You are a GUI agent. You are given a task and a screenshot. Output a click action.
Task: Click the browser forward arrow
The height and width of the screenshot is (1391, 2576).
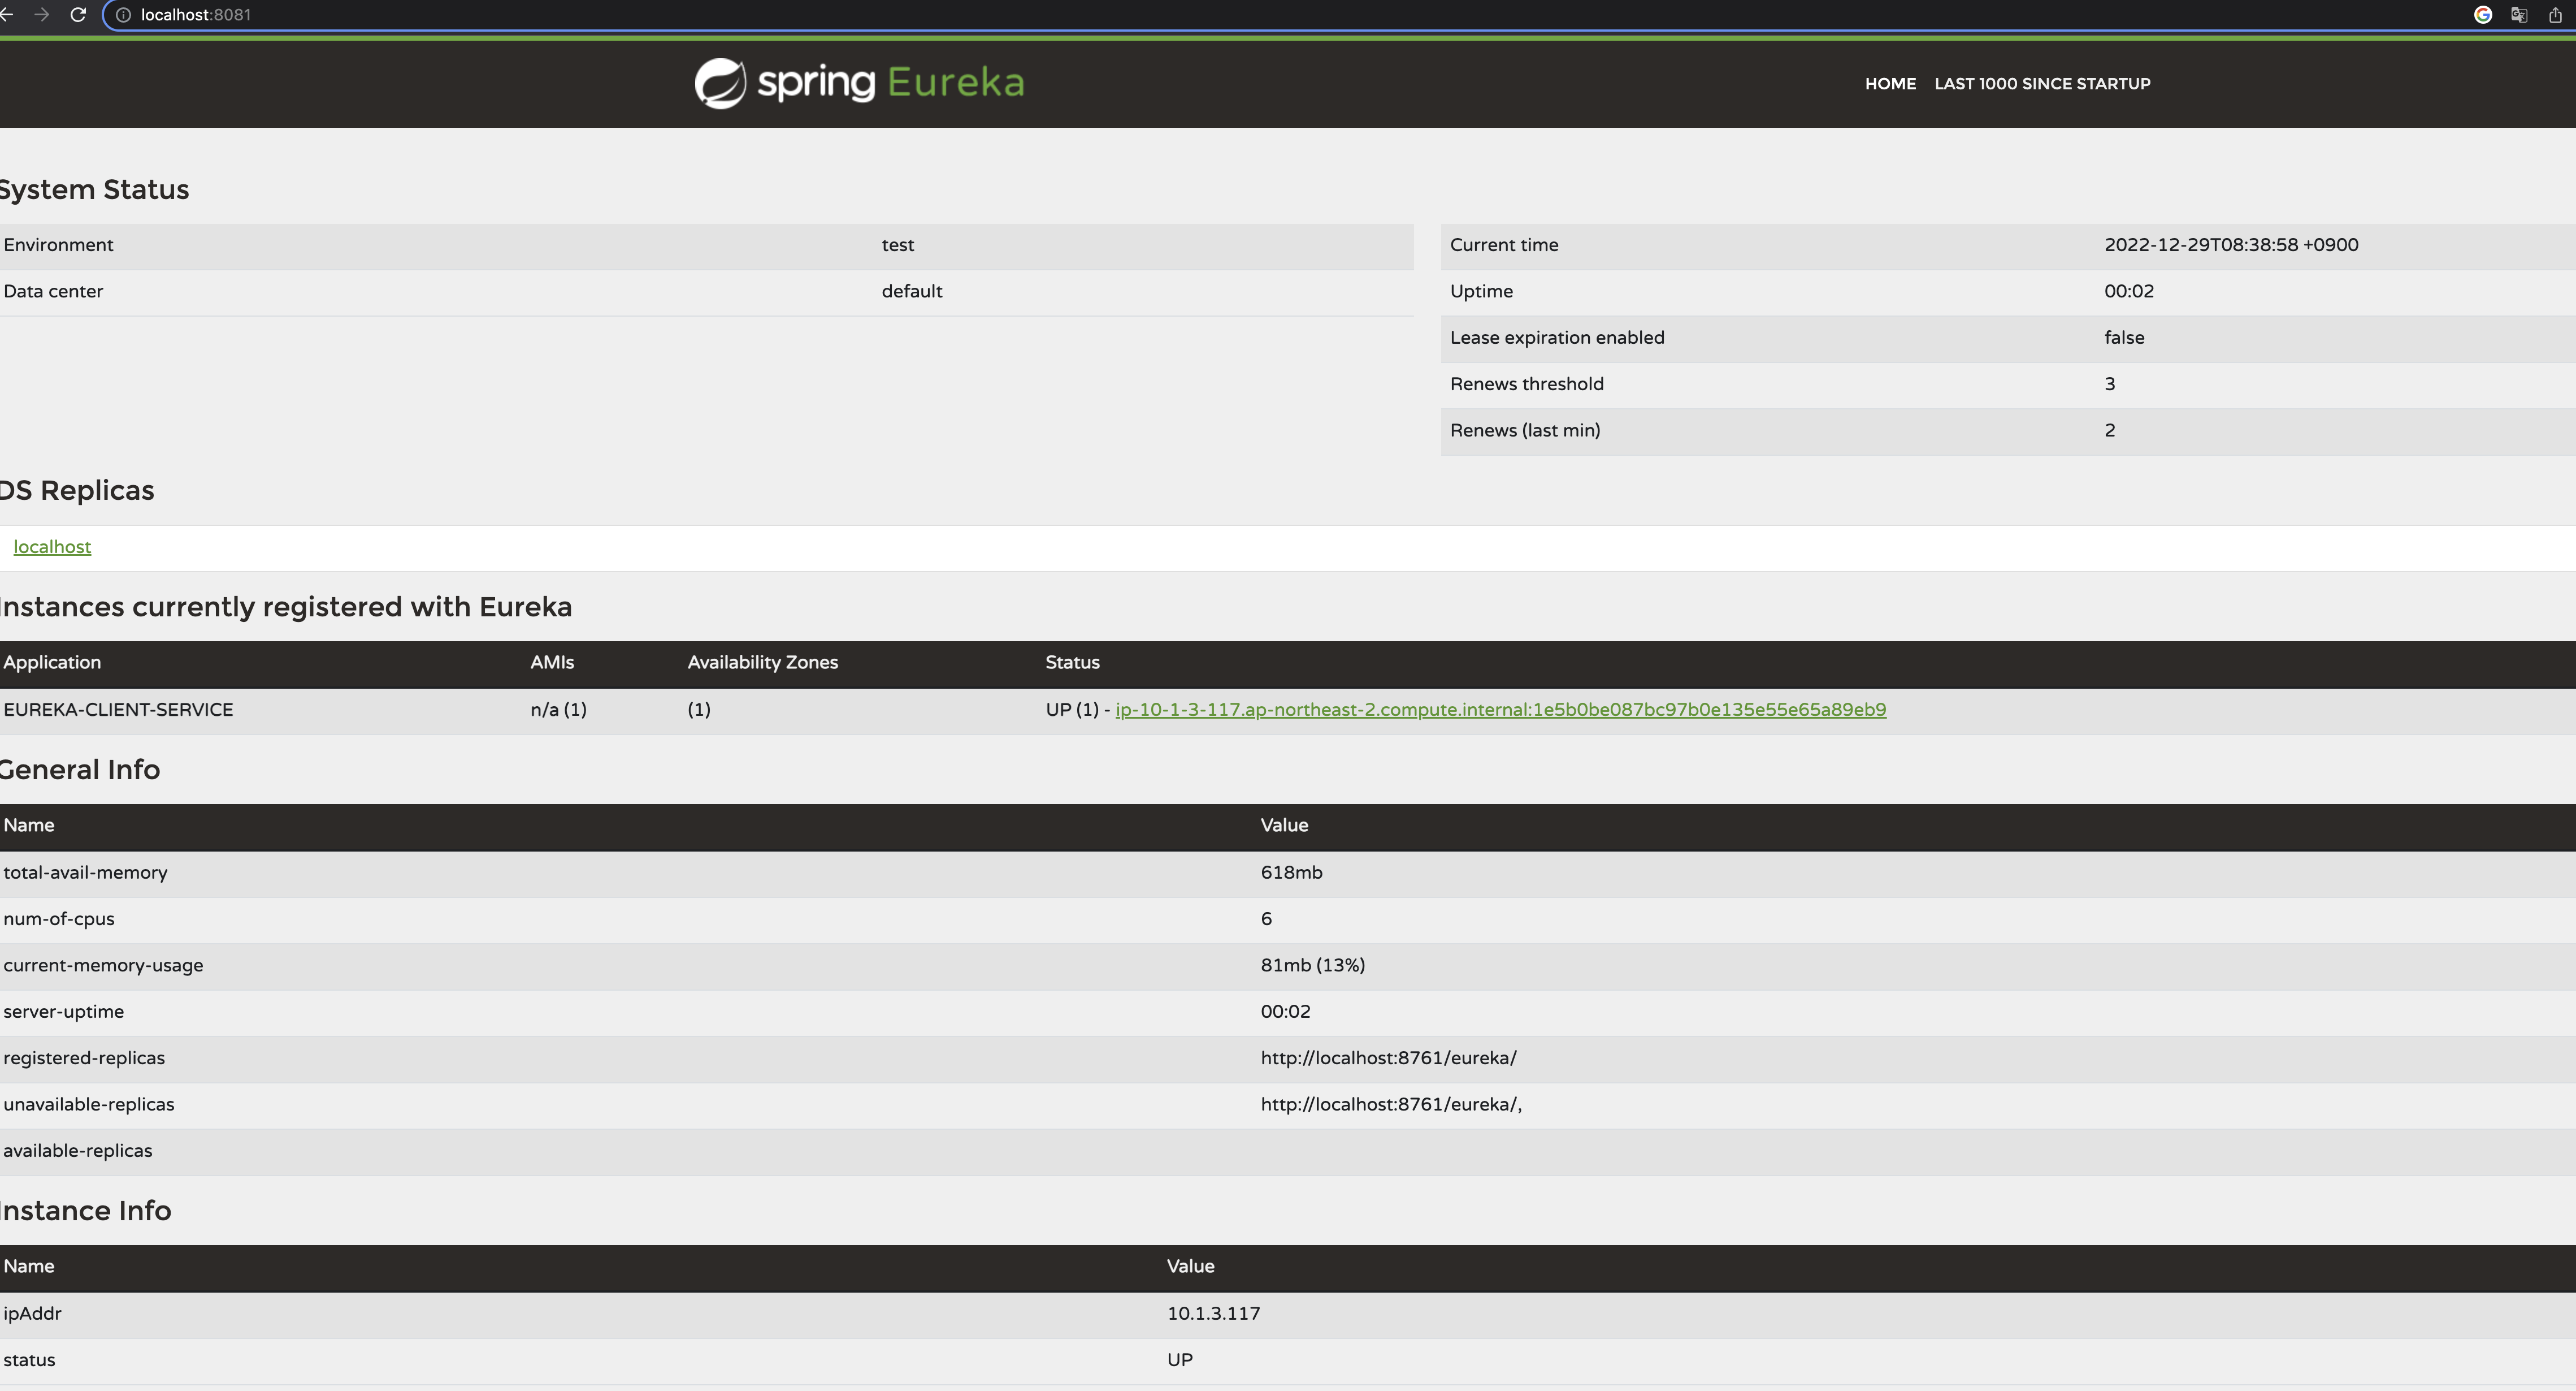(41, 15)
